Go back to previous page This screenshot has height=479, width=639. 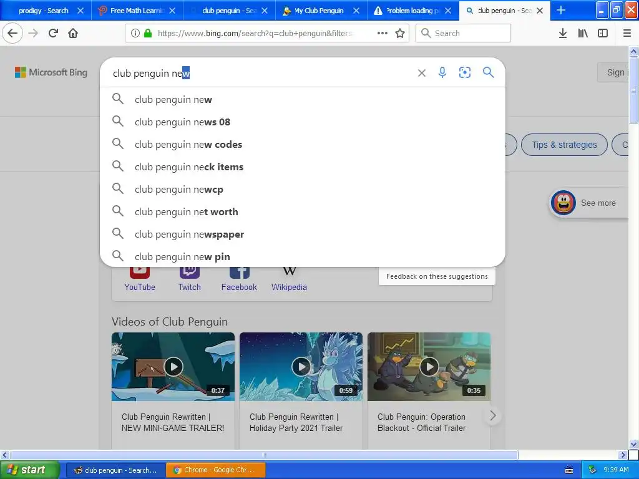click(12, 34)
